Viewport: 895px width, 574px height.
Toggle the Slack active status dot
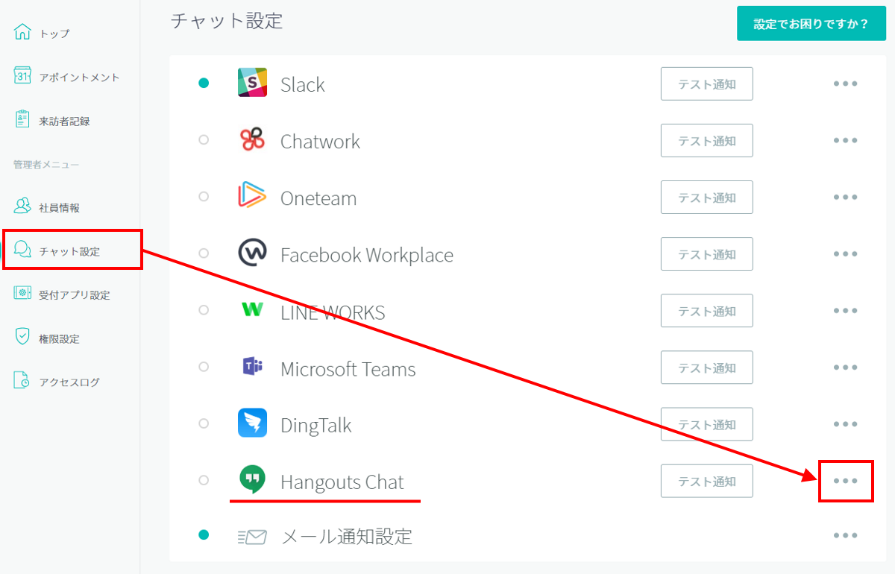[204, 83]
